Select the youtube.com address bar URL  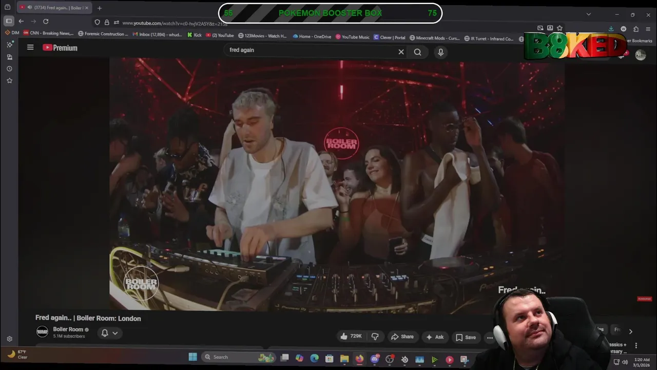175,23
